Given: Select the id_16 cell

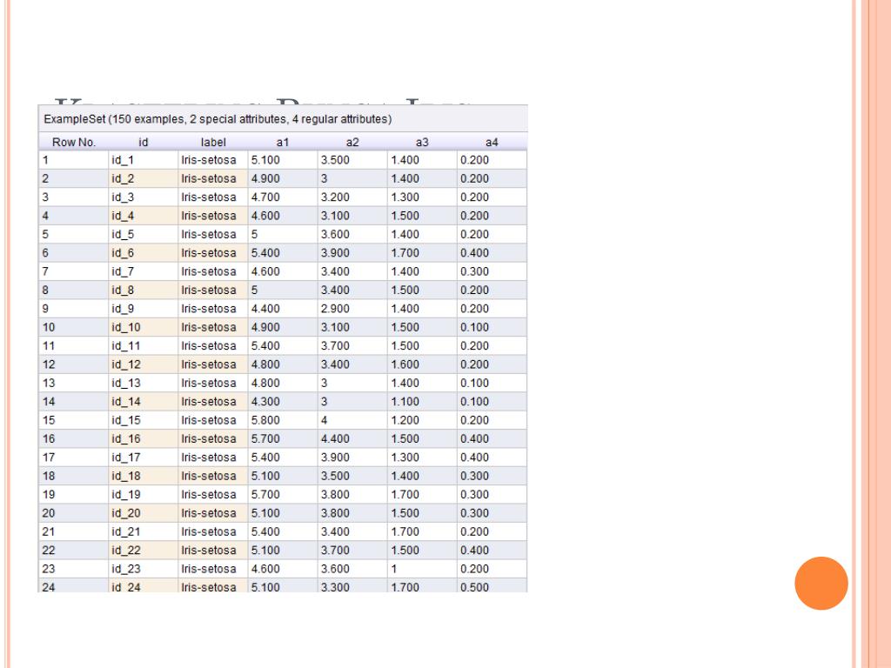Looking at the screenshot, I should tap(144, 439).
